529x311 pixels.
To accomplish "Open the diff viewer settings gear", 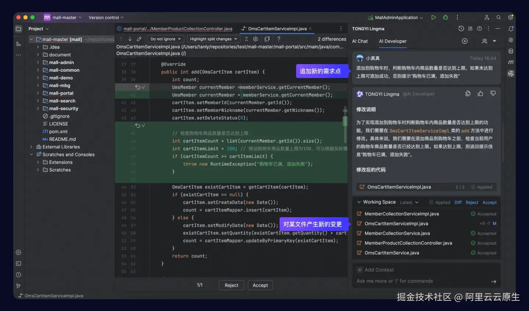I will pos(256,39).
